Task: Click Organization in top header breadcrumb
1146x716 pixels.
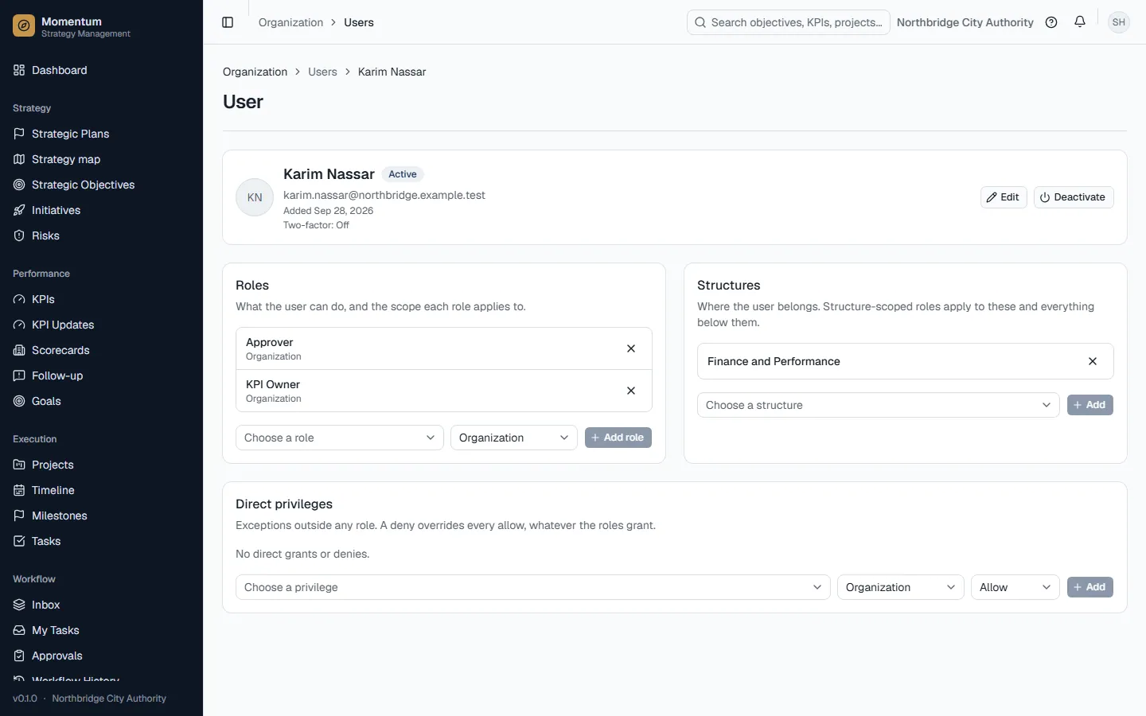Action: (290, 22)
